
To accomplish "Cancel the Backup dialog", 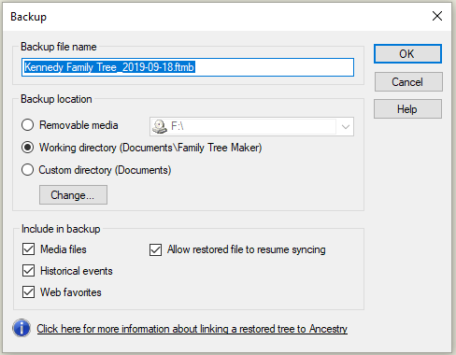I will coord(408,82).
